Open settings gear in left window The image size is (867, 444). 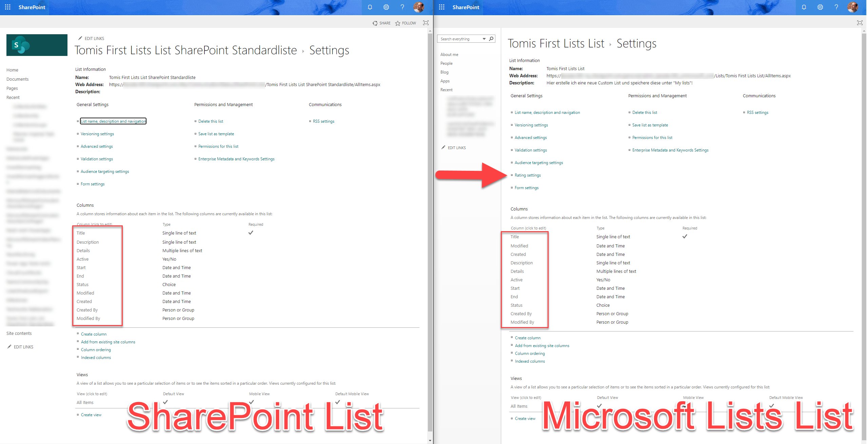point(386,7)
